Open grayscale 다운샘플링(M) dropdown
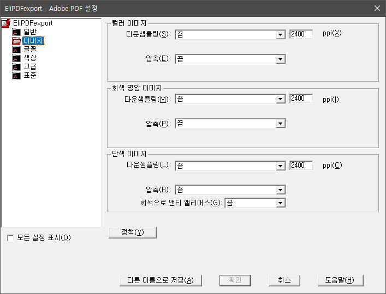Image resolution: width=386 pixels, height=294 pixels. tap(230, 99)
